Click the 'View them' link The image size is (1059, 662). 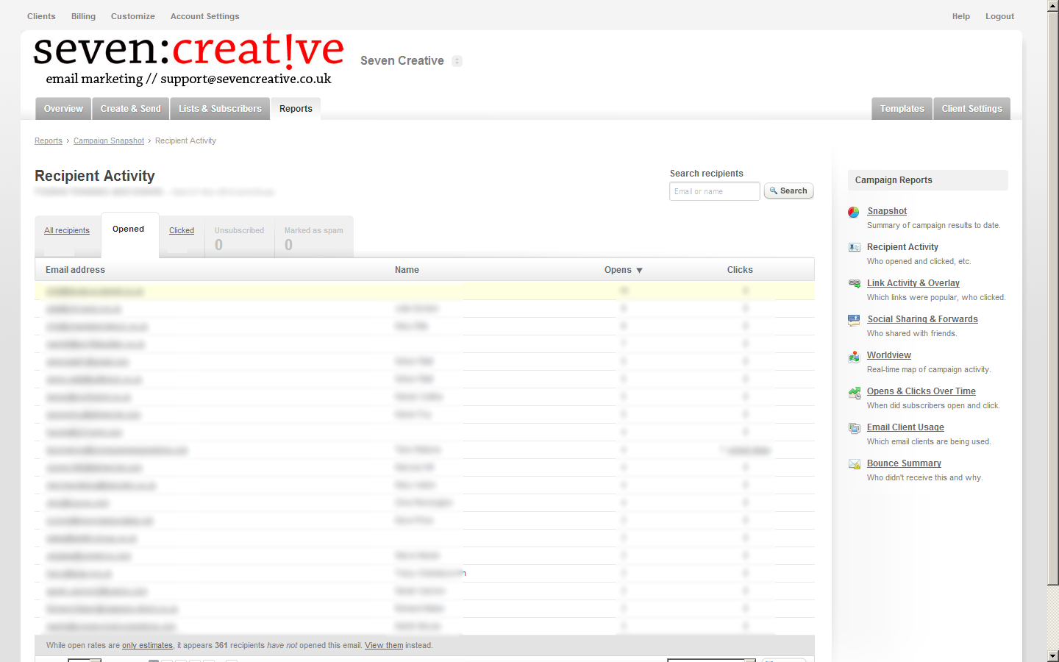384,646
